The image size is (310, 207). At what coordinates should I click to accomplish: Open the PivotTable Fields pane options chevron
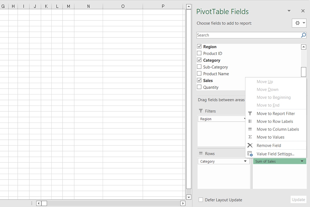tap(289, 11)
